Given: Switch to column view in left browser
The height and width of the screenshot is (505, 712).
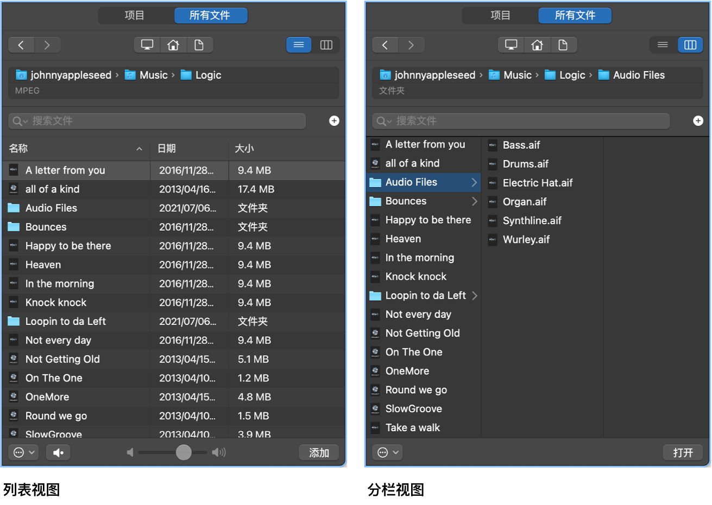Looking at the screenshot, I should (326, 45).
